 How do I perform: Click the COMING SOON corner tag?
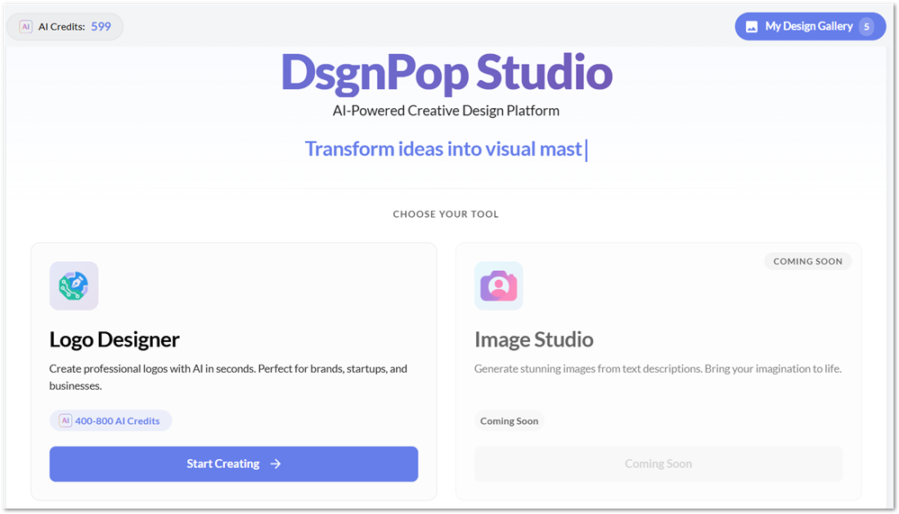click(808, 261)
